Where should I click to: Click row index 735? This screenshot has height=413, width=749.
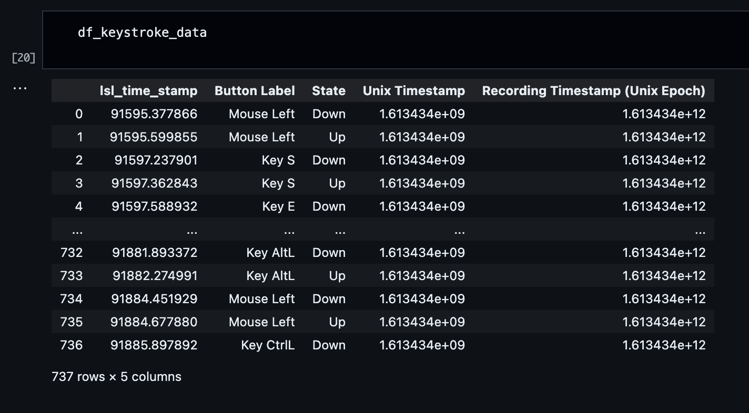[72, 322]
